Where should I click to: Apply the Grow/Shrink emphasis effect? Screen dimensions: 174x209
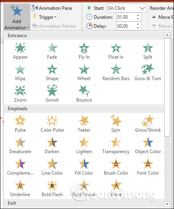(x=148, y=124)
